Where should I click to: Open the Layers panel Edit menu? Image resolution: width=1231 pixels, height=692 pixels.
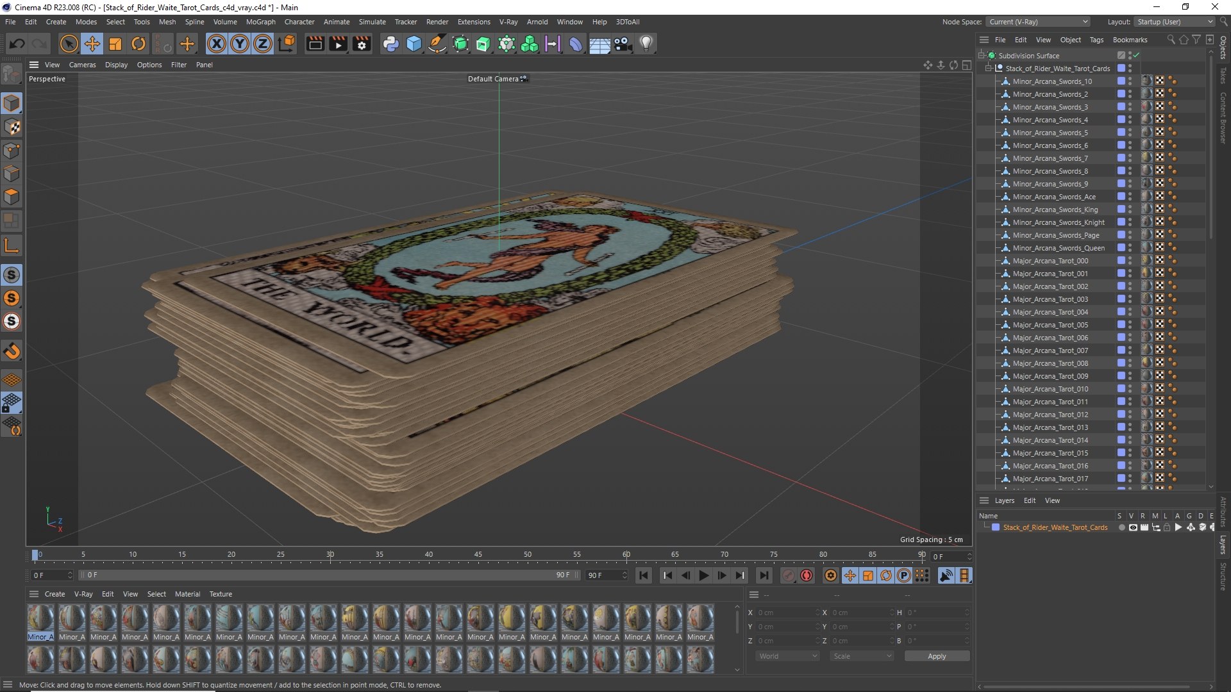click(x=1029, y=500)
